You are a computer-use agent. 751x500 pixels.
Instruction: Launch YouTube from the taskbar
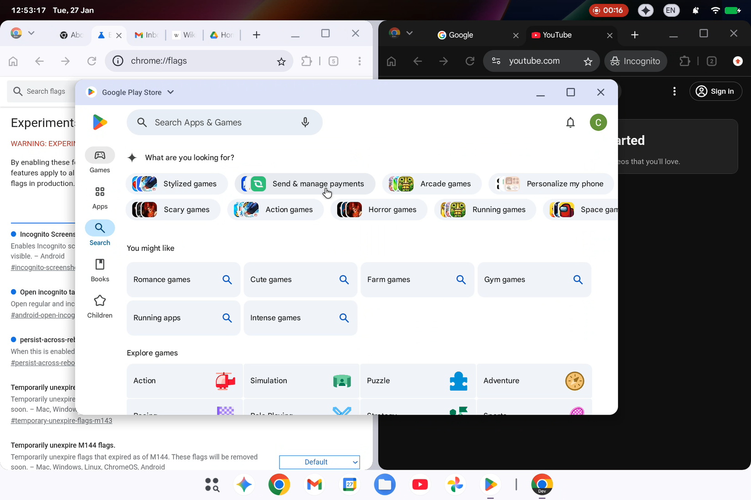pos(420,485)
